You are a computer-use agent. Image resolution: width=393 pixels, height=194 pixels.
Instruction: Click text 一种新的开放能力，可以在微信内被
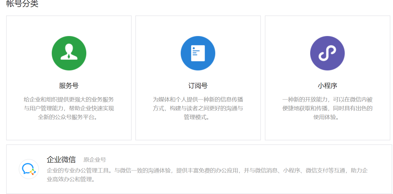(327, 100)
